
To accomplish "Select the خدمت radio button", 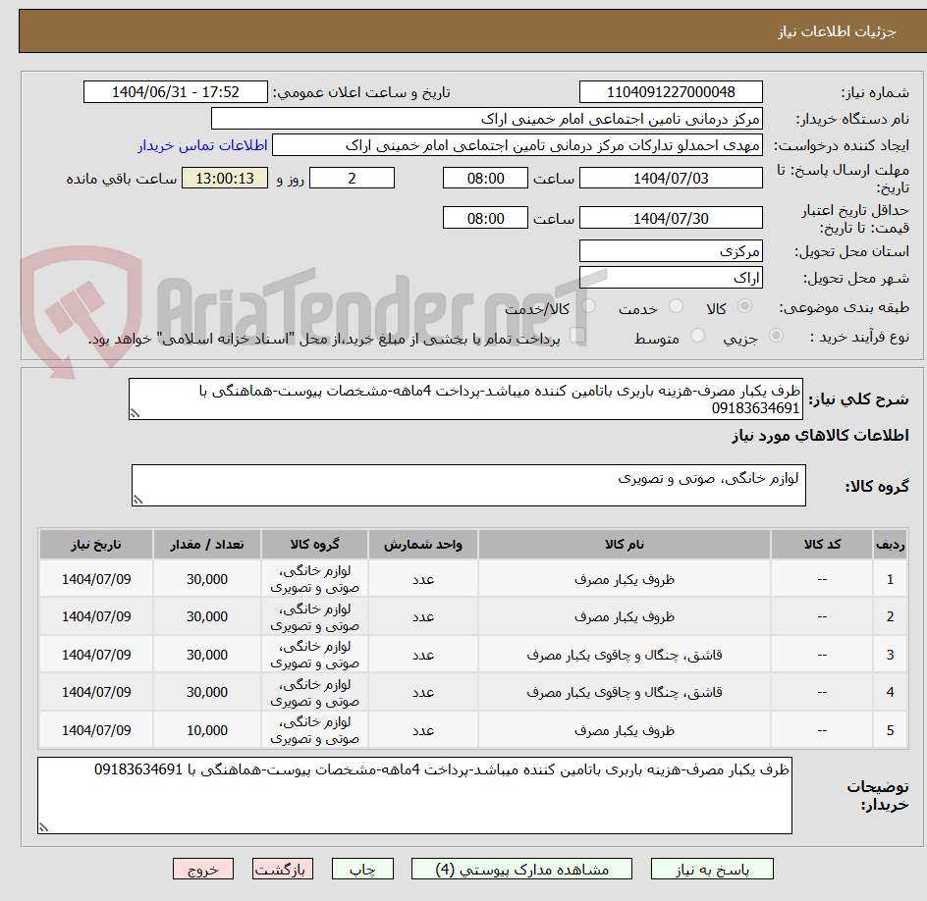I will pos(675,303).
